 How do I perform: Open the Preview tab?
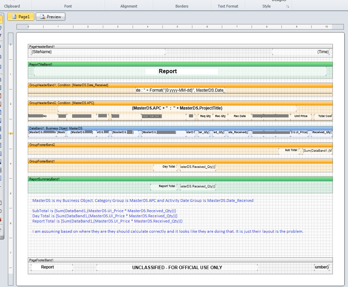click(x=50, y=16)
